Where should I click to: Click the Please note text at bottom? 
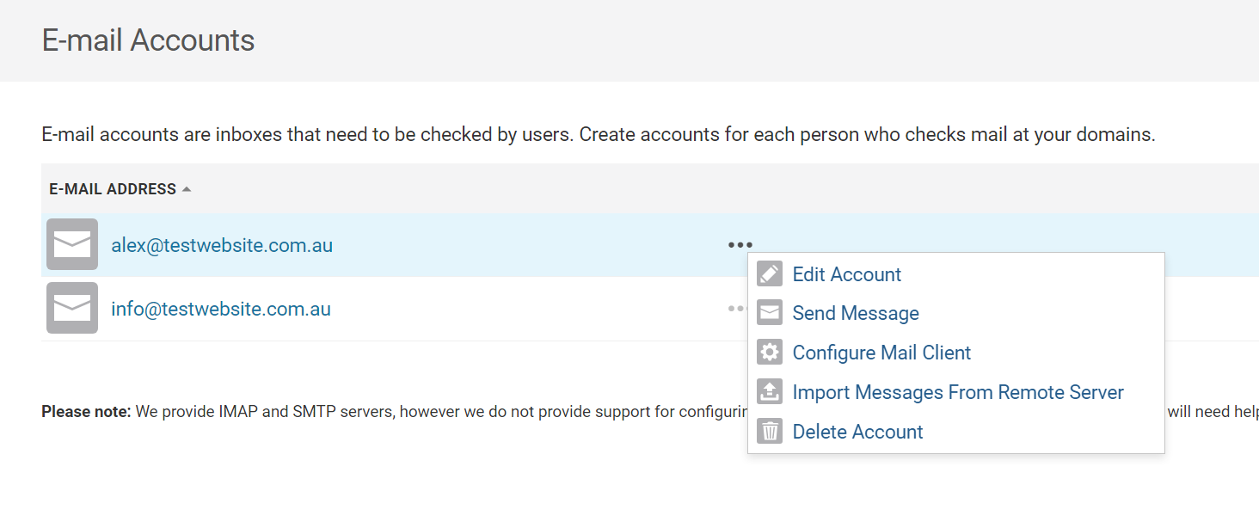pyautogui.click(x=86, y=412)
